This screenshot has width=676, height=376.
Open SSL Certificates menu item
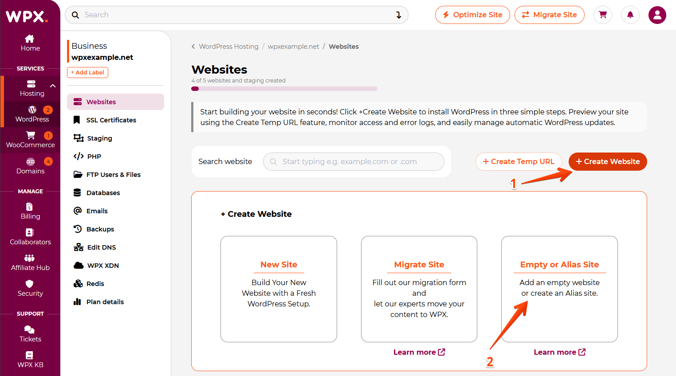(115, 120)
